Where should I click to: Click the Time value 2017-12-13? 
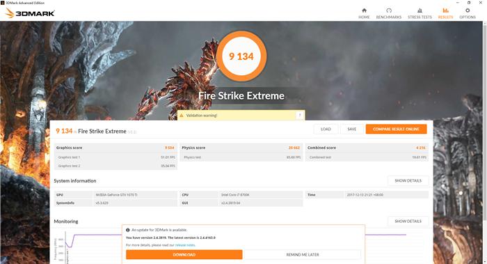[365, 194]
